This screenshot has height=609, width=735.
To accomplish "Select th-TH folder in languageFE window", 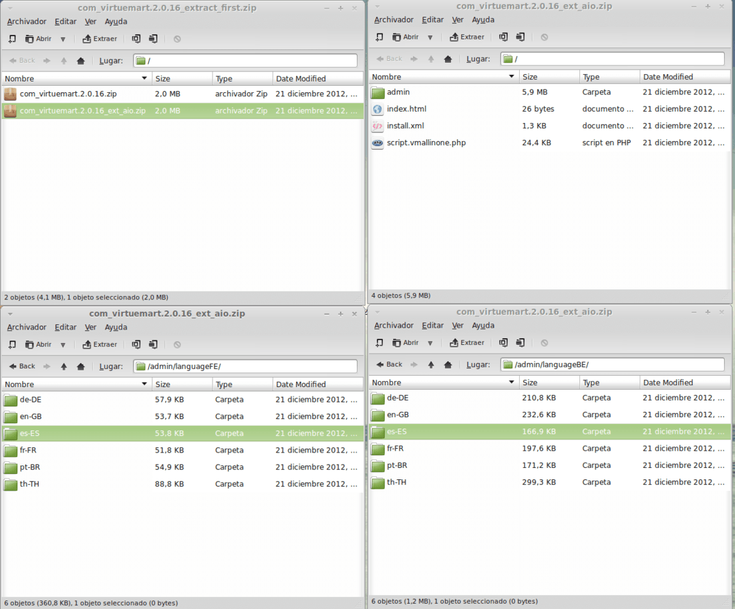I will tap(183, 484).
